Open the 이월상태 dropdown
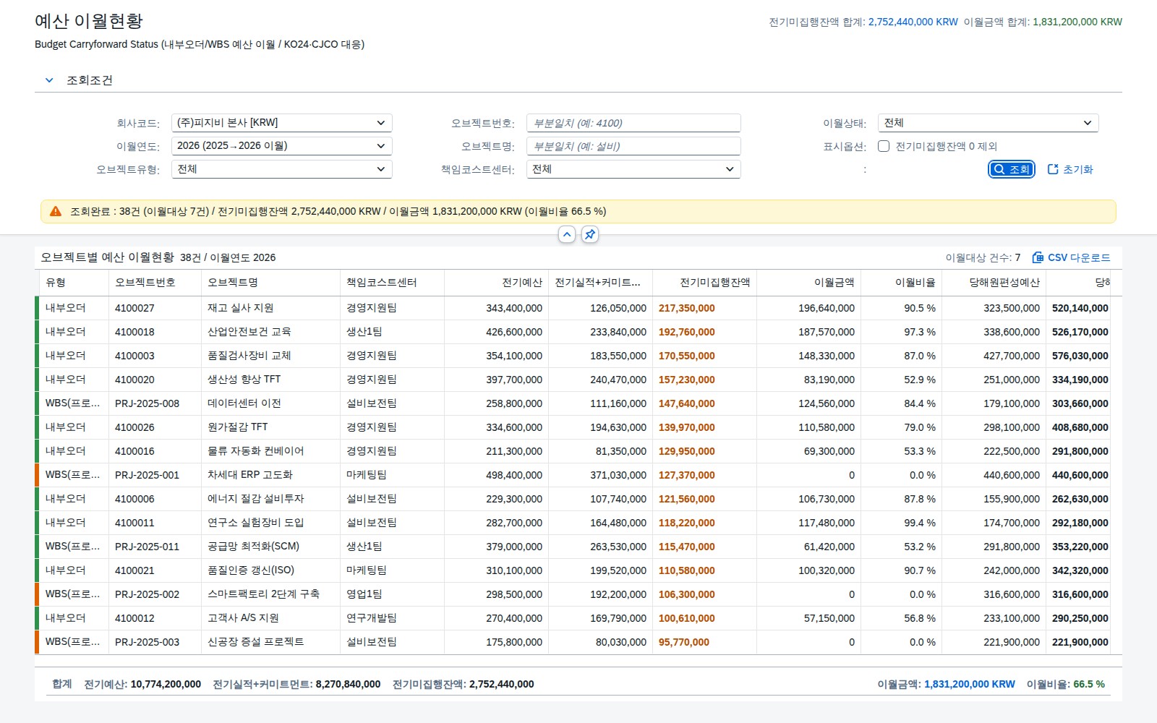Image resolution: width=1157 pixels, height=723 pixels. click(988, 123)
